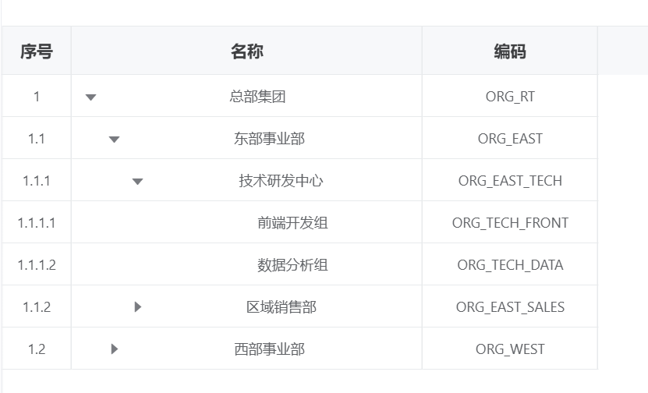Click the ORG_TECH_FRONT code cell

pyautogui.click(x=510, y=223)
